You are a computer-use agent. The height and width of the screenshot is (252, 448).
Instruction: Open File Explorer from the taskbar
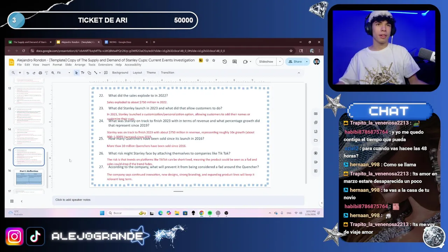pos(177,213)
